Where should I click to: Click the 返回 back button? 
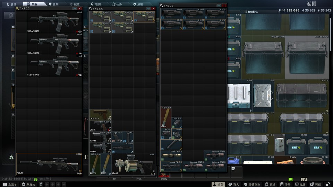click(x=311, y=3)
